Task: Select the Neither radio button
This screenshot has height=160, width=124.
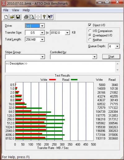Action: point(90,39)
